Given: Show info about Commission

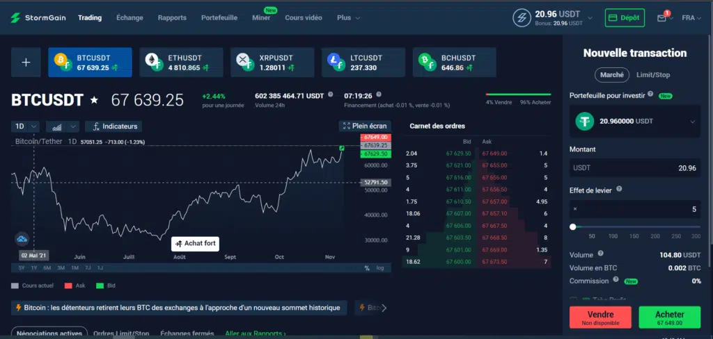Looking at the screenshot, I should click(616, 279).
